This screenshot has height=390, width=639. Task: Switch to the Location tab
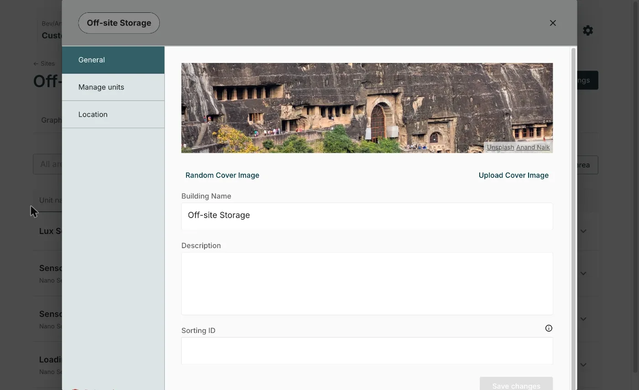pyautogui.click(x=113, y=114)
